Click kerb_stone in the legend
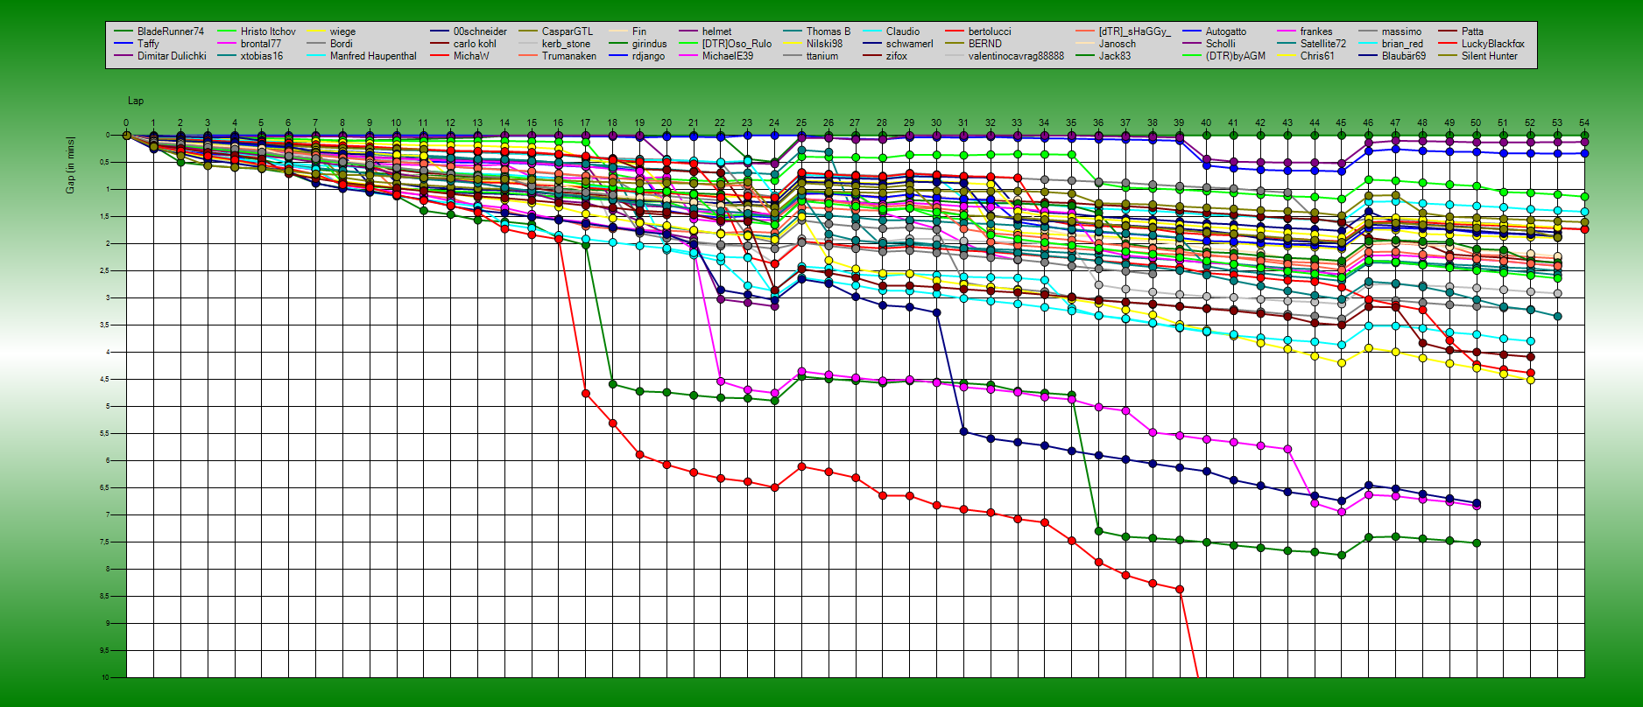Image resolution: width=1643 pixels, height=707 pixels. (566, 44)
